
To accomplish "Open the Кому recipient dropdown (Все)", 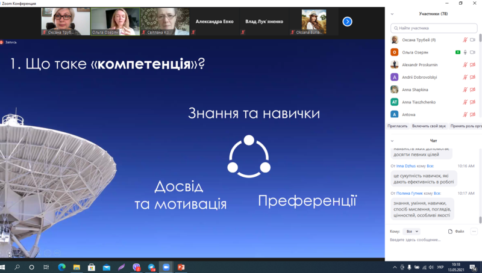I will [x=412, y=232].
